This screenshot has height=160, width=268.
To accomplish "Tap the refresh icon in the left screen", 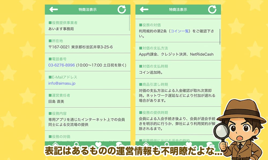I will coord(122,9).
